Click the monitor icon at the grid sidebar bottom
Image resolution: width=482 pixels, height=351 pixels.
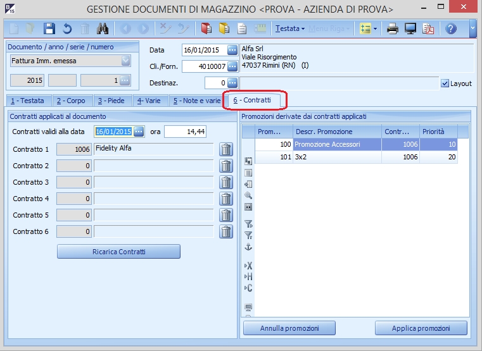[248, 307]
